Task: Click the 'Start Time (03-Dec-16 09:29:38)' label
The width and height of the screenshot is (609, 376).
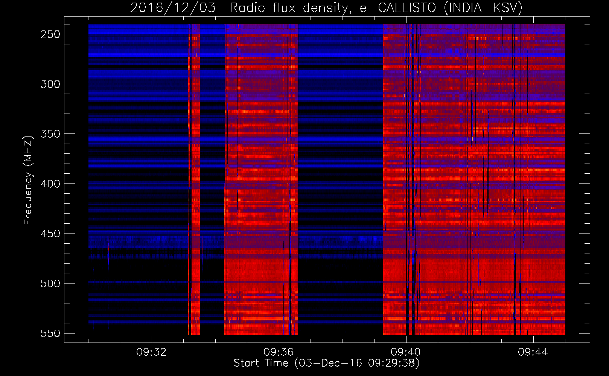Action: (326, 363)
